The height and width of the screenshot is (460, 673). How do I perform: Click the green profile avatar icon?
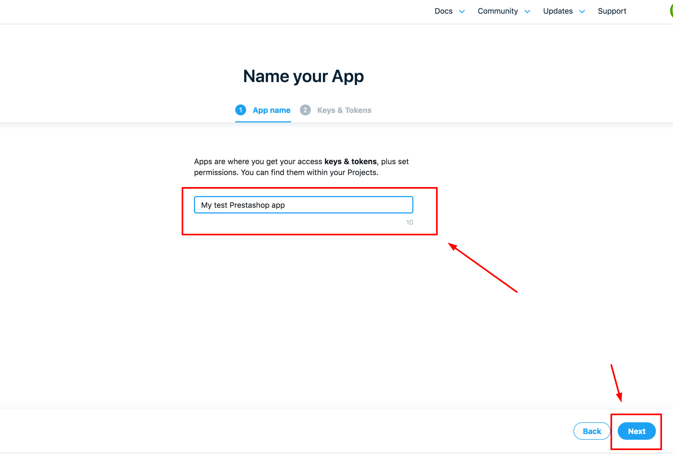[671, 11]
